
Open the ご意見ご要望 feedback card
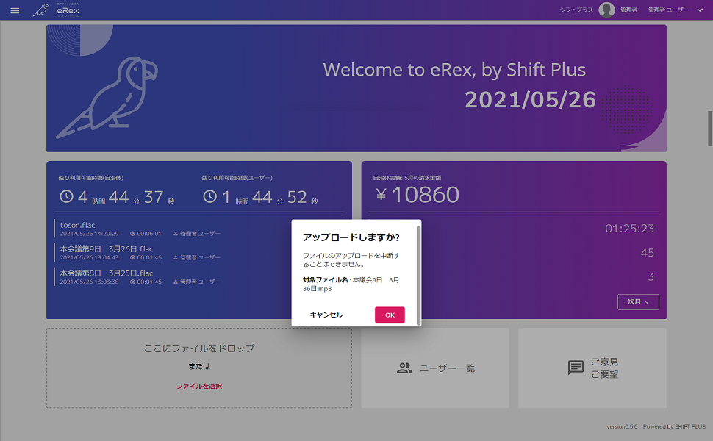[592, 367]
